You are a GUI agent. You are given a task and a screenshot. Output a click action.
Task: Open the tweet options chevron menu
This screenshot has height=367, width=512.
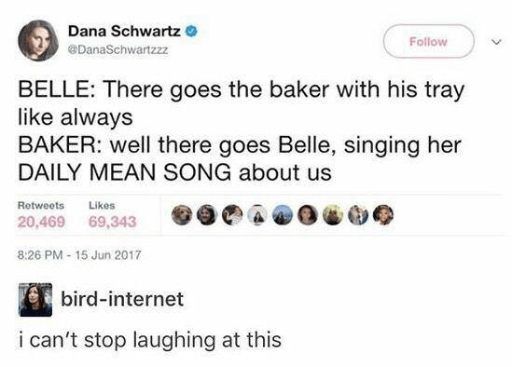(x=496, y=42)
